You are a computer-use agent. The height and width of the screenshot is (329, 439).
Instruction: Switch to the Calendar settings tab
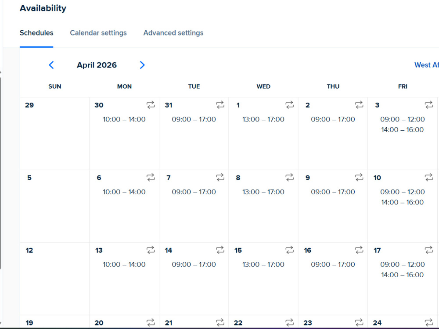pyautogui.click(x=98, y=33)
